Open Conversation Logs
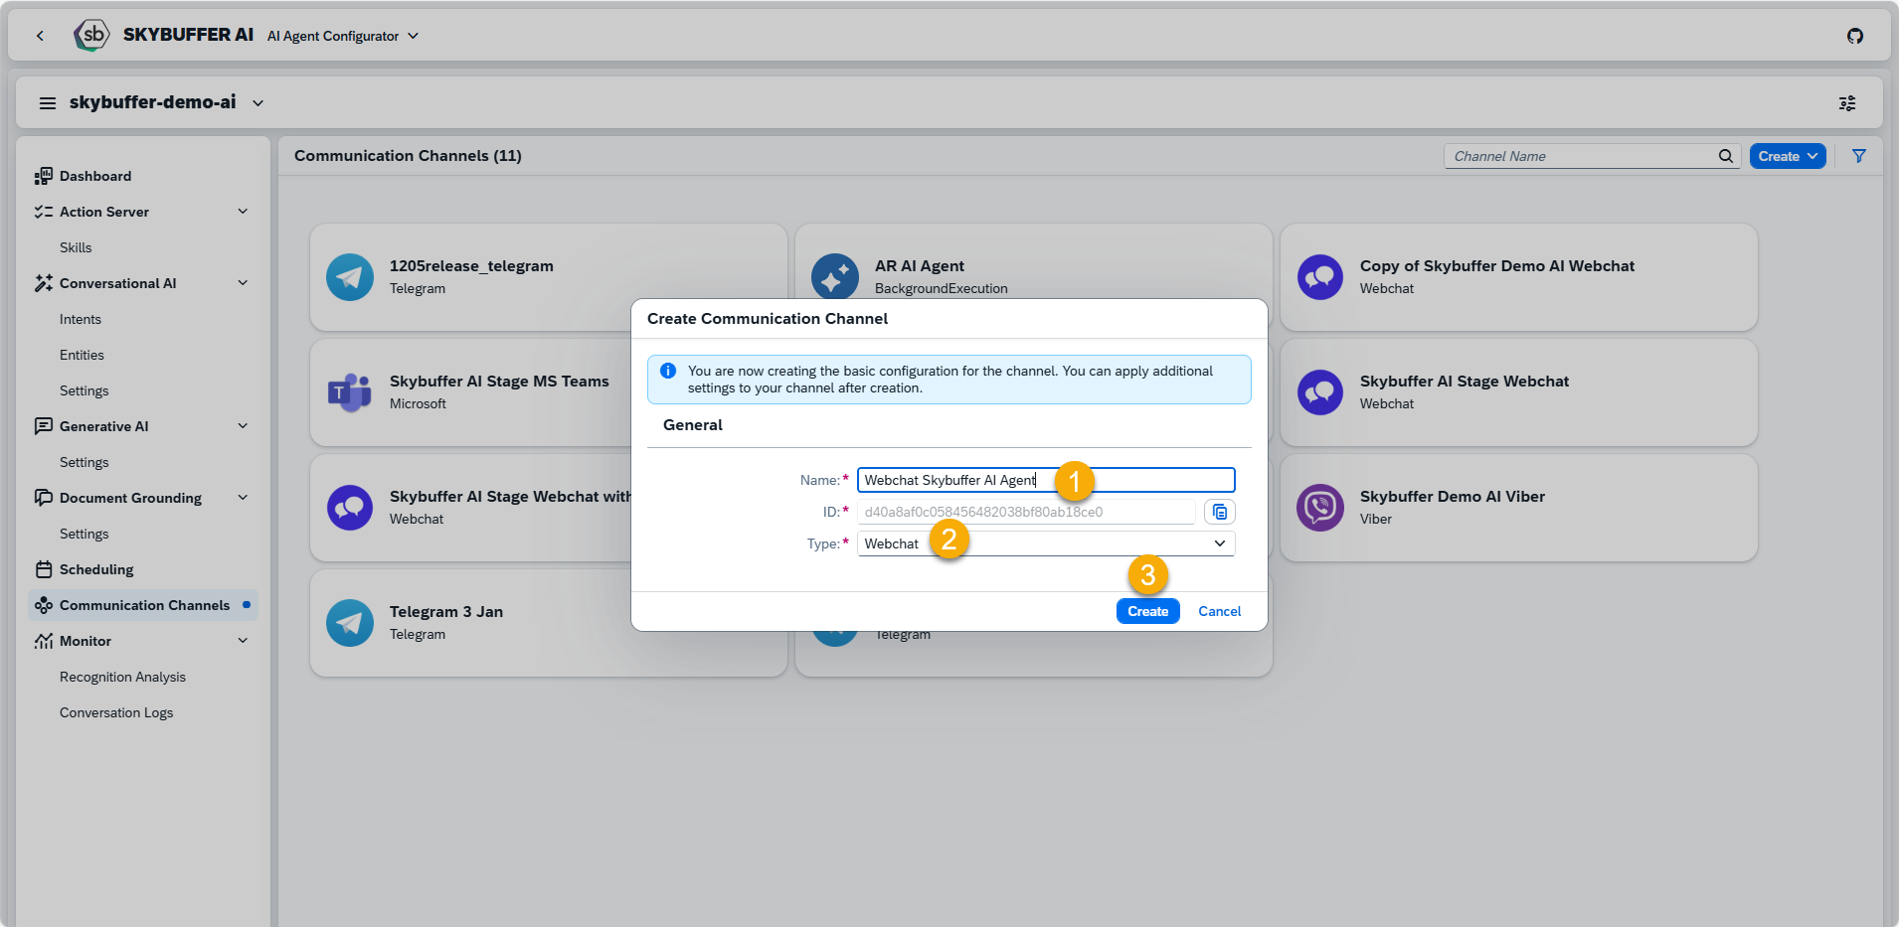Image resolution: width=1899 pixels, height=927 pixels. (x=116, y=712)
